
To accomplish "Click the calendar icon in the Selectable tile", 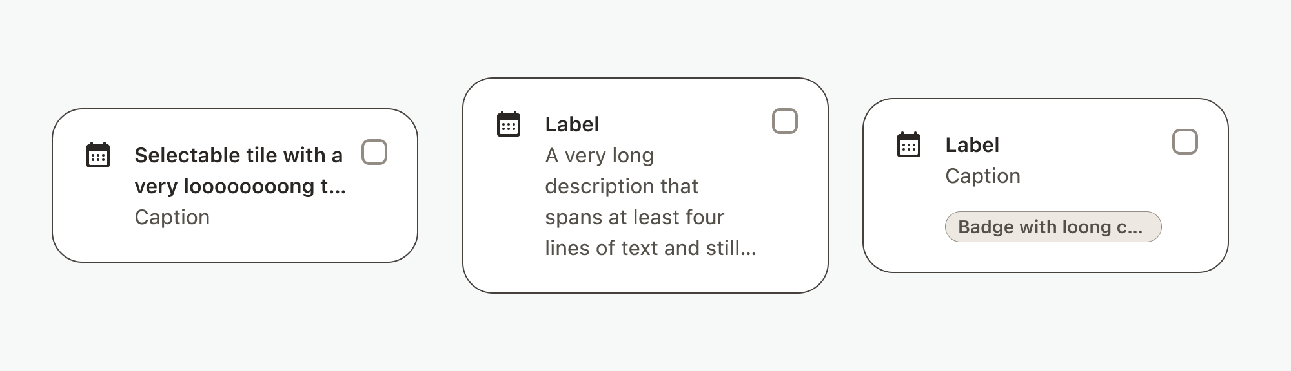I will 98,155.
